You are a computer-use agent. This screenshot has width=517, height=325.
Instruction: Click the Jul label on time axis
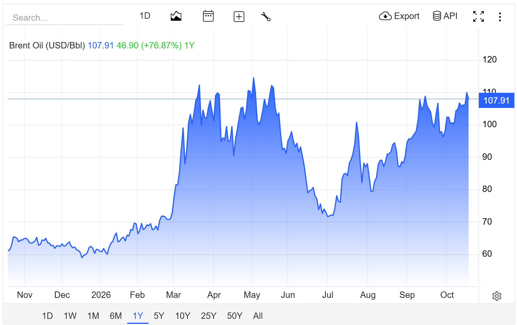click(327, 295)
